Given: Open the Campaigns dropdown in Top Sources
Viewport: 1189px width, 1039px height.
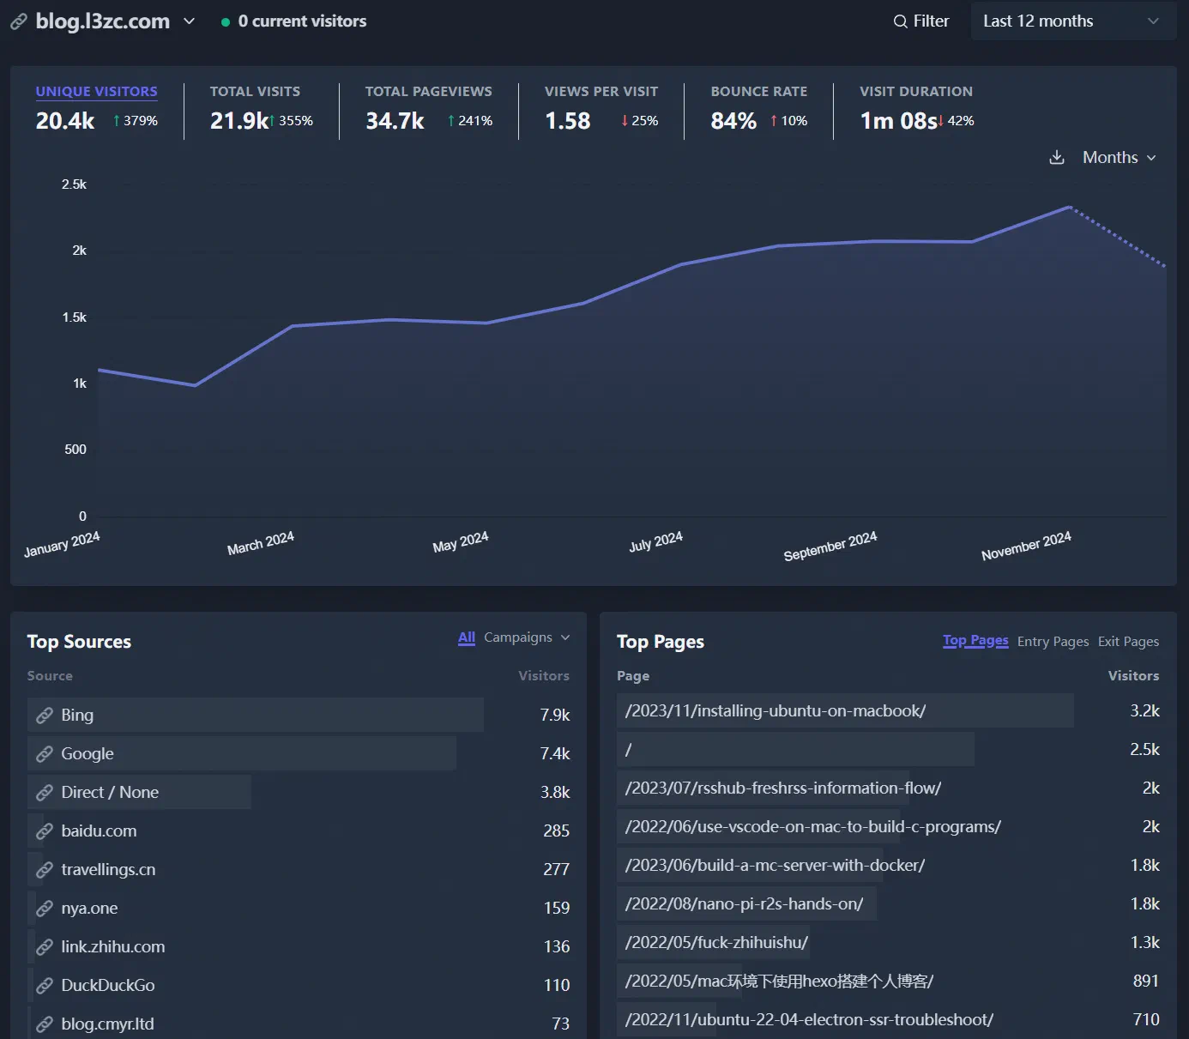Looking at the screenshot, I should pos(526,637).
